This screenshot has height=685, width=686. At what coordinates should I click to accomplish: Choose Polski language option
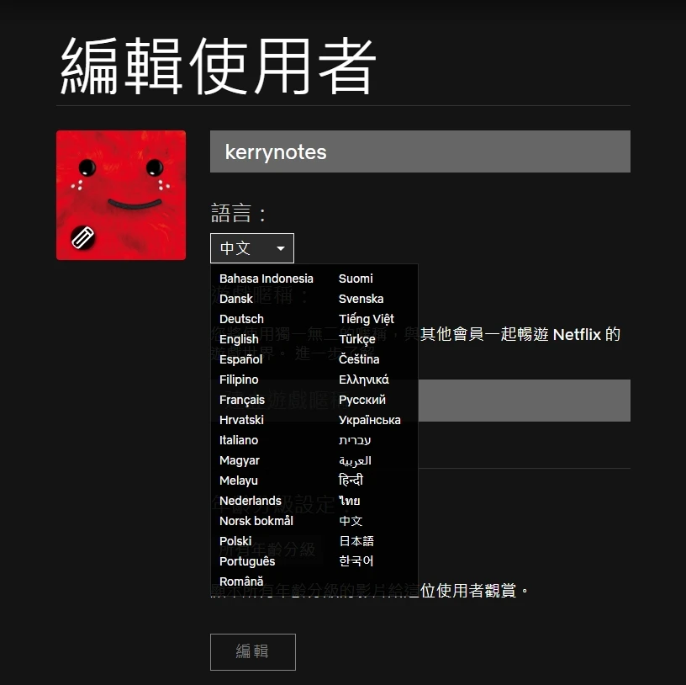[235, 541]
